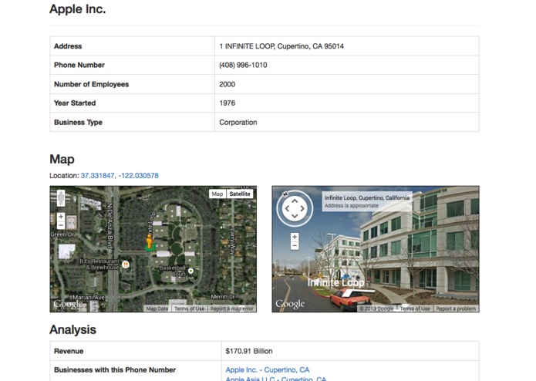
Task: Click Report a map error link
Action: [x=232, y=309]
